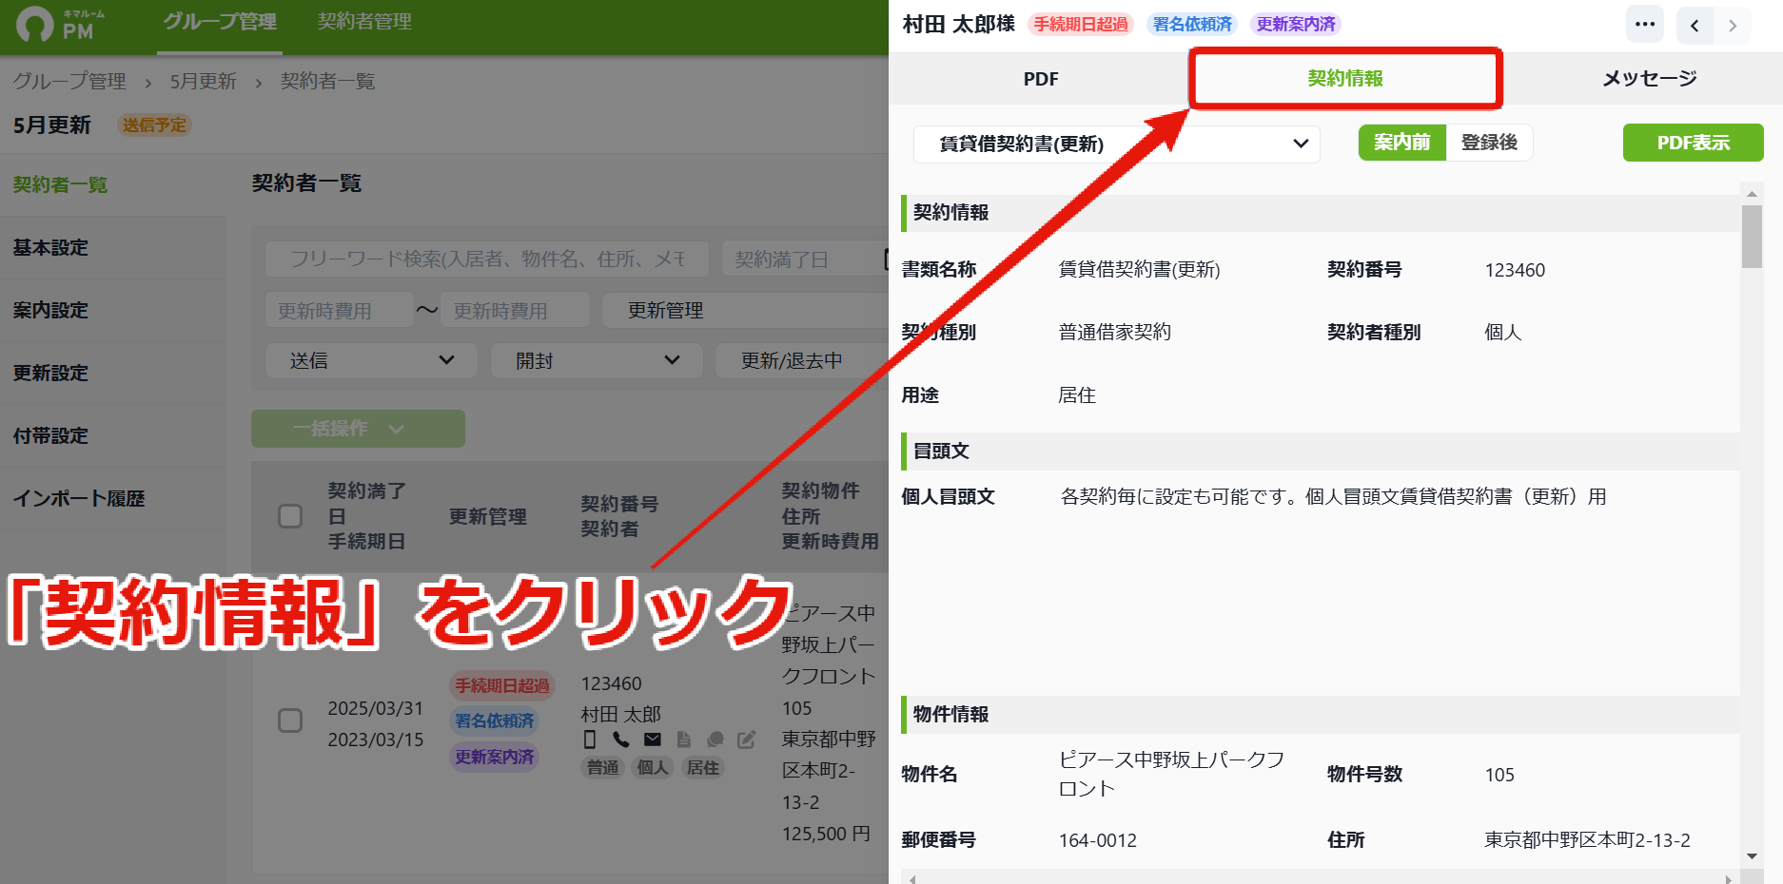Click the vertical scrollbar thumb in contract panel
This screenshot has width=1783, height=884.
(1752, 237)
